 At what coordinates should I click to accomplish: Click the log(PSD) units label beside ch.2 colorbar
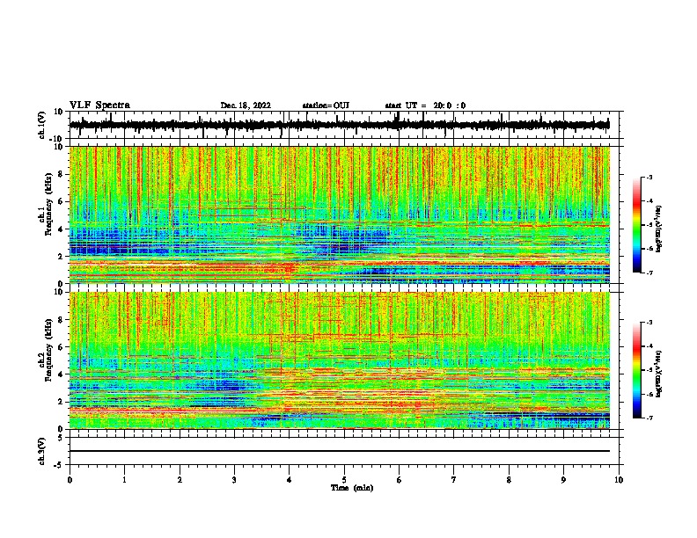[659, 374]
